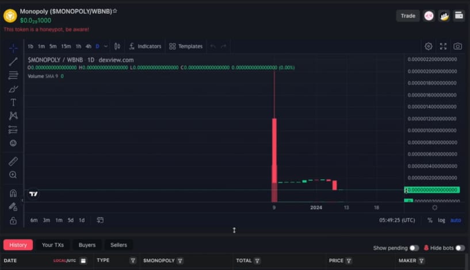The height and width of the screenshot is (270, 470).
Task: Toggle the Hide bots switch
Action: (x=460, y=248)
